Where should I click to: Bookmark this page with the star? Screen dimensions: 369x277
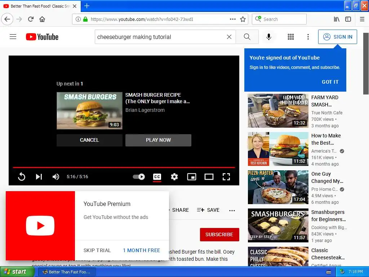pos(243,19)
